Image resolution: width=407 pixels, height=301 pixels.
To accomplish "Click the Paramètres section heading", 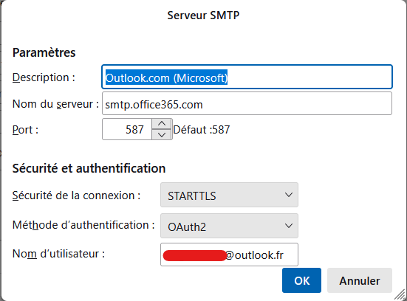I will coord(44,52).
